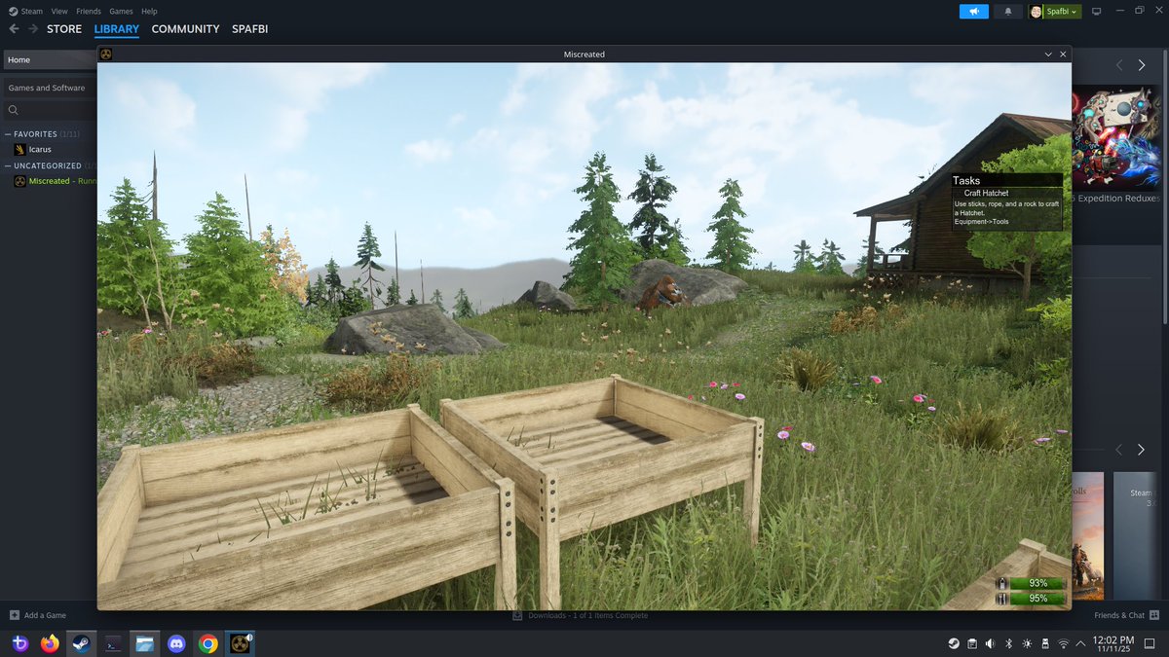This screenshot has height=657, width=1169.
Task: Click the Miscreated icon in the taskbar
Action: point(239,643)
